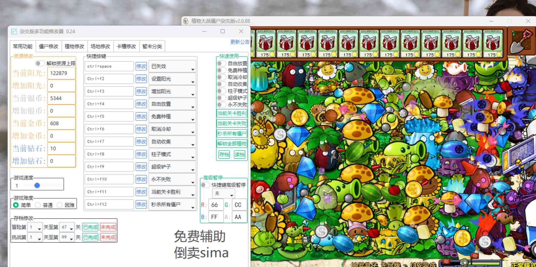Image resolution: width=536 pixels, height=267 pixels.
Task: Click the 修改 button for ctrl+space hotkey
Action: point(141,66)
